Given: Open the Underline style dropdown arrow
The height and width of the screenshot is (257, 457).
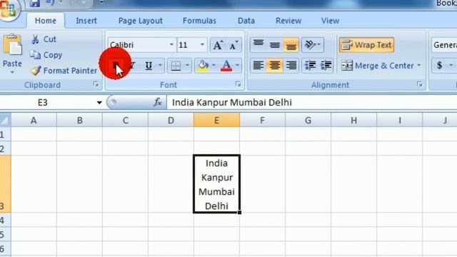Looking at the screenshot, I should click(160, 65).
